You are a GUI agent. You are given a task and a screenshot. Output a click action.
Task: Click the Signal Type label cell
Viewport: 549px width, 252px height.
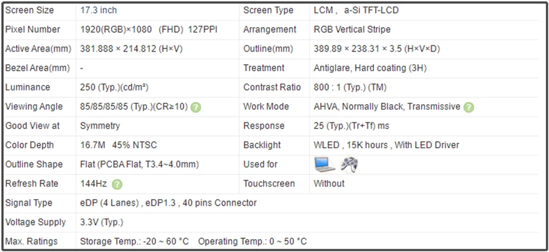click(40, 203)
